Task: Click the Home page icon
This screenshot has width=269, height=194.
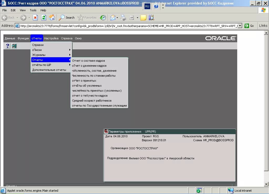Action: [x=52, y=18]
